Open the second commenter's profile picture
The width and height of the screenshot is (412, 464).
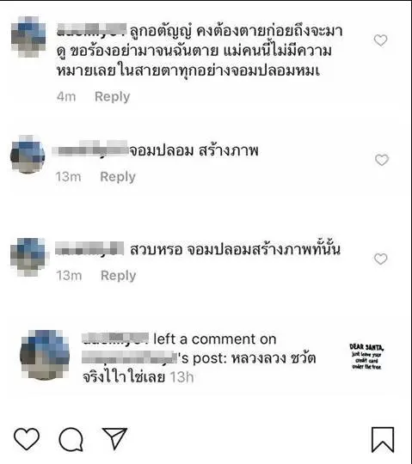pos(28,155)
